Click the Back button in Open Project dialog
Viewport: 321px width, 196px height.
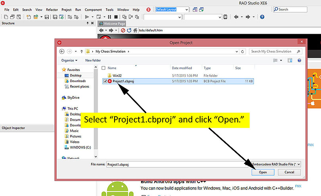coord(62,52)
